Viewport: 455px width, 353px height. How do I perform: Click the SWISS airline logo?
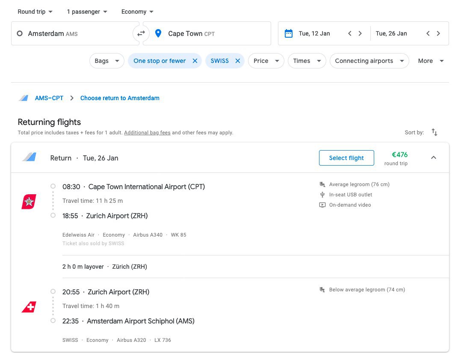click(x=29, y=307)
